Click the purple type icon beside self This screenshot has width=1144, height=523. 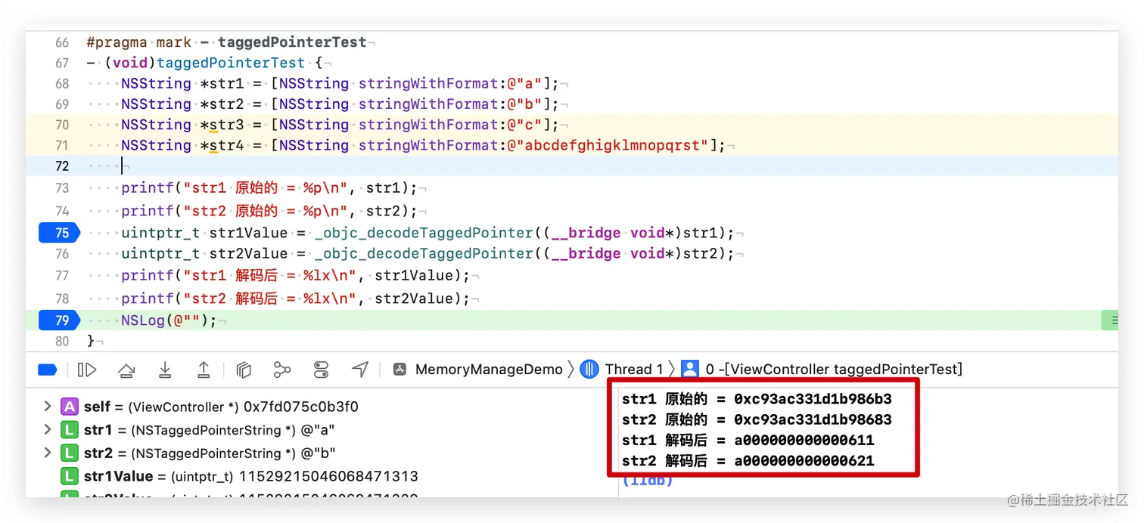tap(69, 406)
